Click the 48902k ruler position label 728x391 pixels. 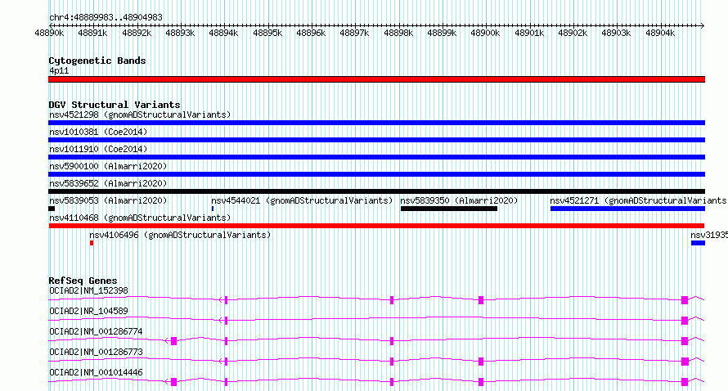tap(573, 34)
